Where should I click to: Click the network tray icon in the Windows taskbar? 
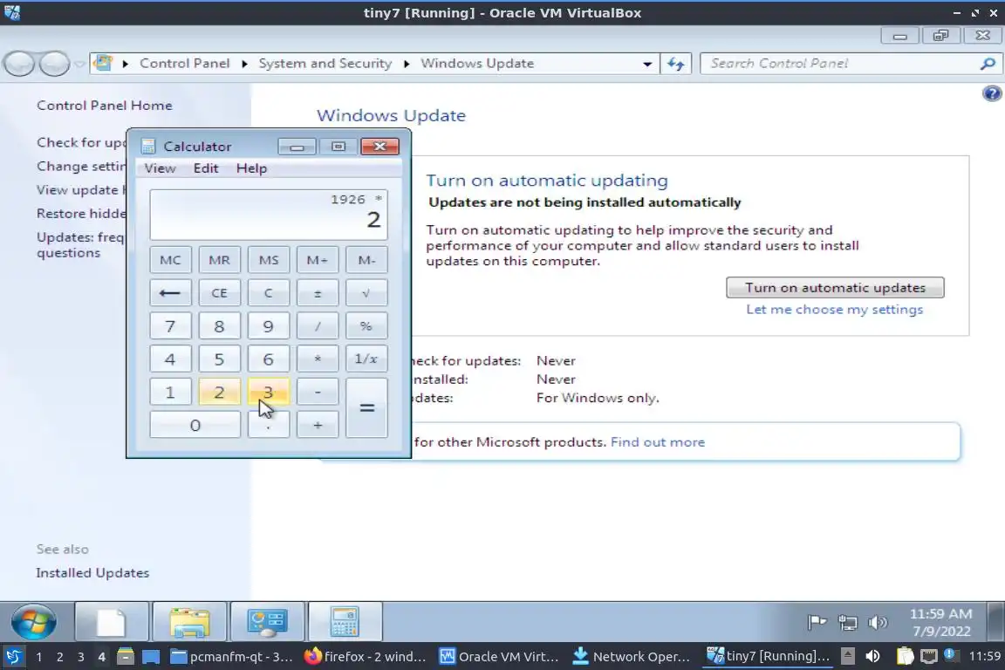pyautogui.click(x=847, y=622)
